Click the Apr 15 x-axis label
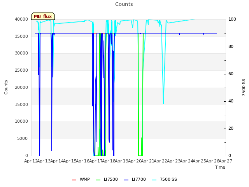Screen dimensions: 249x187 70,161
